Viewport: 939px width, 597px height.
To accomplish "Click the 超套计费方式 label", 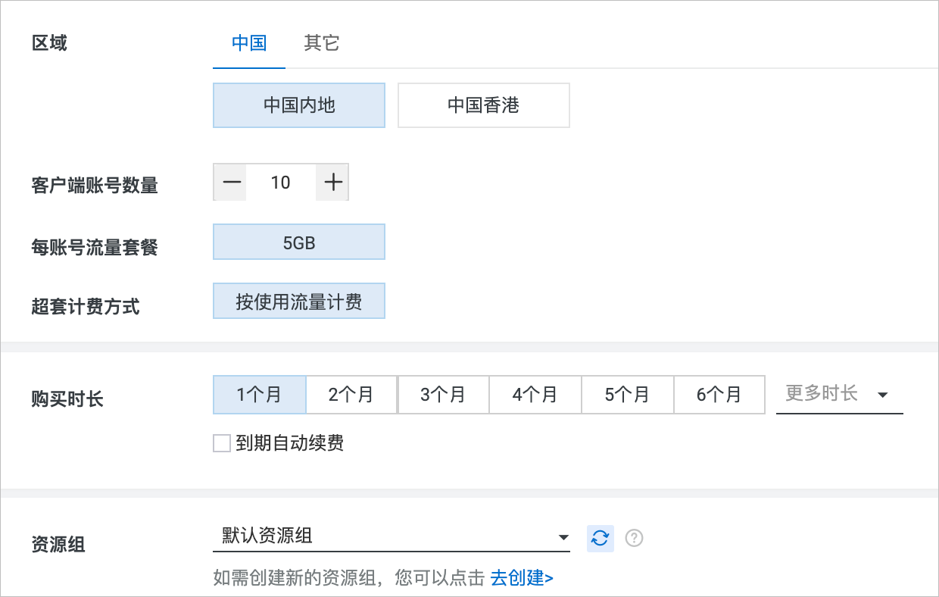I will 86,307.
